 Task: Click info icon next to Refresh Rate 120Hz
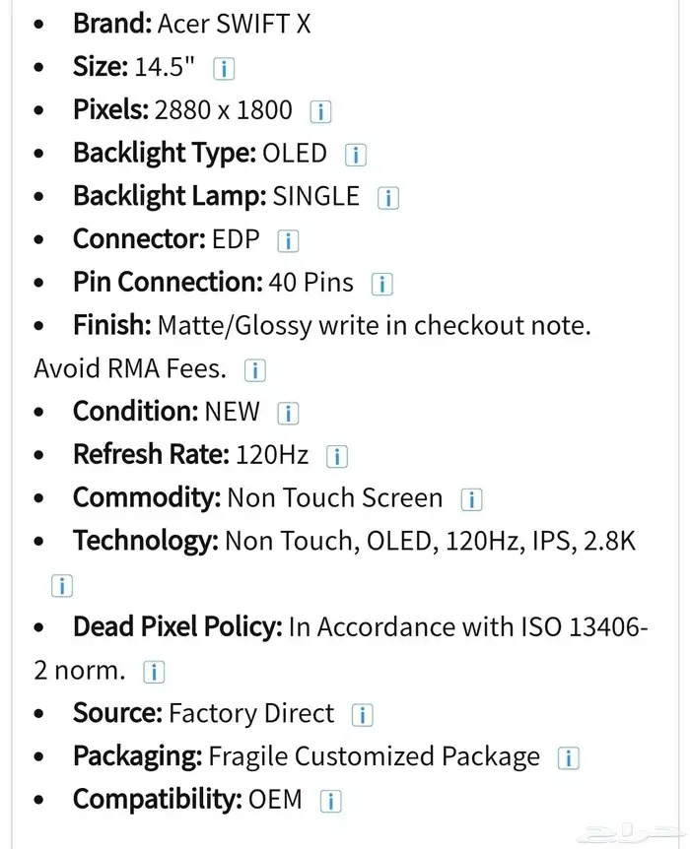point(336,456)
